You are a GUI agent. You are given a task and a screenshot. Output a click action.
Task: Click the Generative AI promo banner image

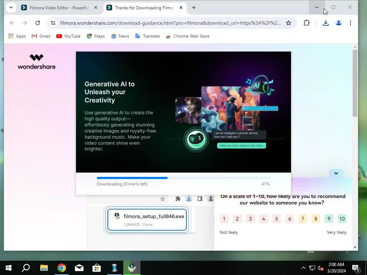coord(183,112)
